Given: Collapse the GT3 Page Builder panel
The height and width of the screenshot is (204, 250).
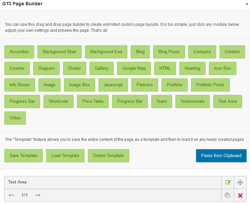Looking at the screenshot, I should (246, 4).
